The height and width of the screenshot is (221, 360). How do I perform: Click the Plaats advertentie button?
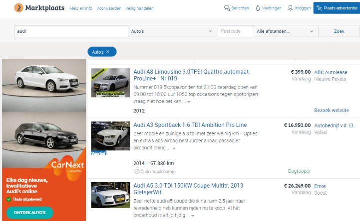tap(337, 8)
